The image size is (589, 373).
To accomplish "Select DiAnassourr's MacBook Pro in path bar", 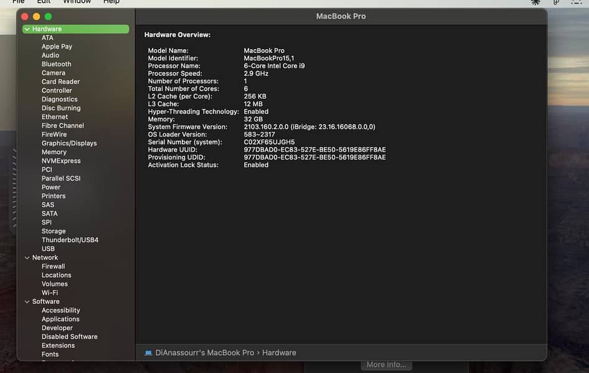I will tap(205, 352).
